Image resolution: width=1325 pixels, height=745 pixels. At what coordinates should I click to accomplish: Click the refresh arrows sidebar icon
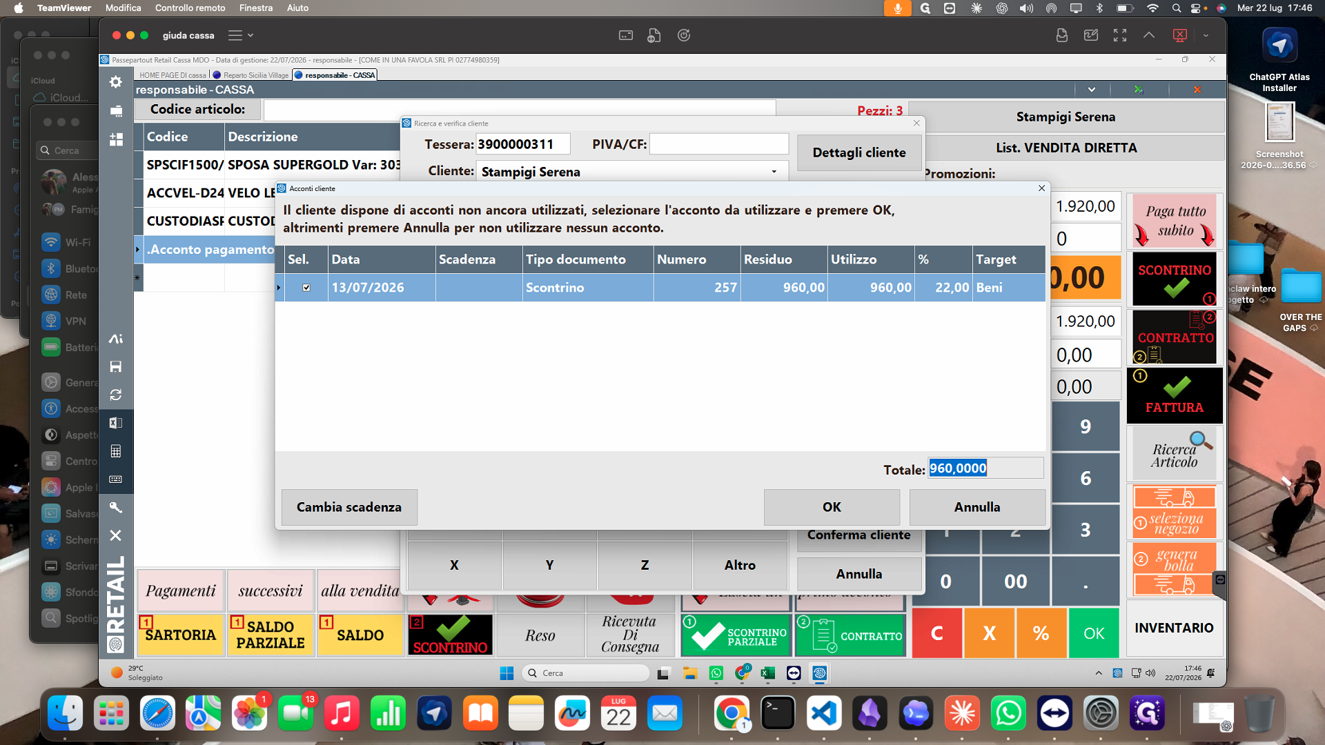116,395
